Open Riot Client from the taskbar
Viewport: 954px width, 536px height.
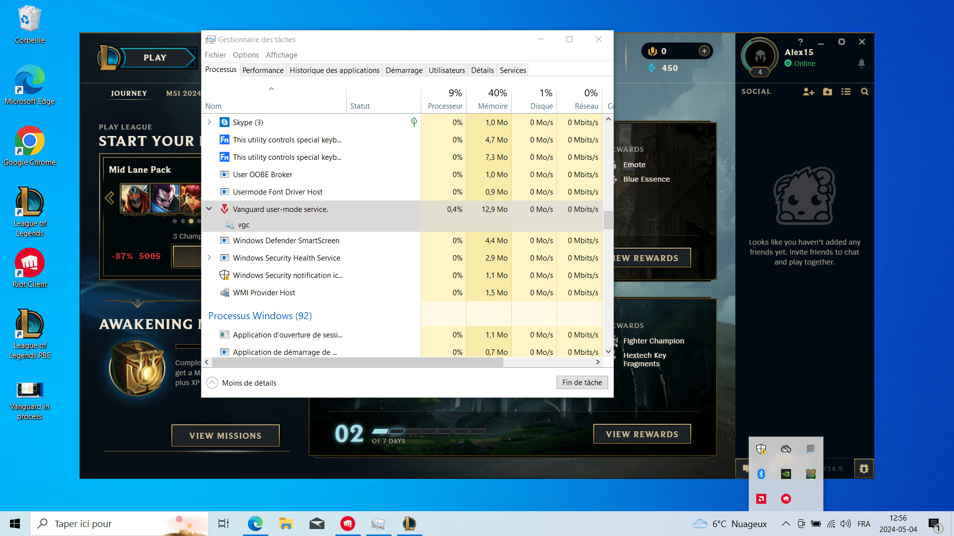click(x=348, y=524)
